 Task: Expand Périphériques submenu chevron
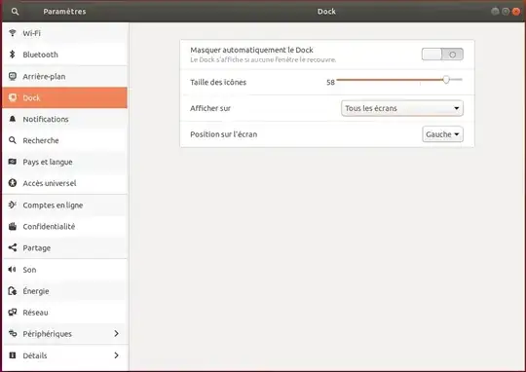[x=116, y=333]
